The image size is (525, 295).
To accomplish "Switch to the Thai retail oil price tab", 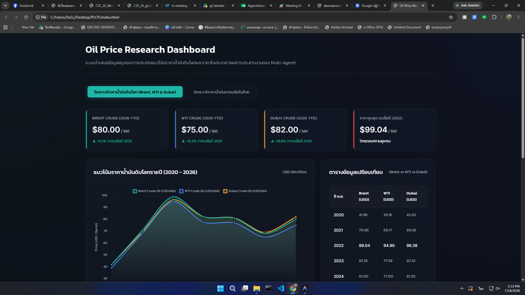I will (x=221, y=92).
